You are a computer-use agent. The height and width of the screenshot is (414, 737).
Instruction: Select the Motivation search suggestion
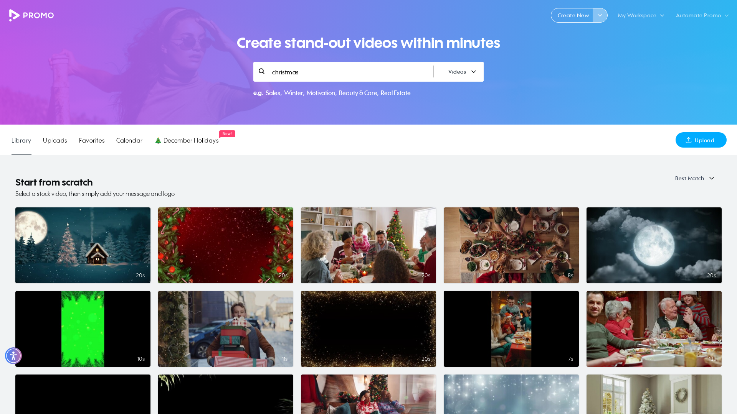(321, 93)
